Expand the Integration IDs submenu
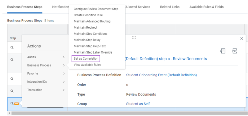This screenshot has width=248, height=116. coord(46,82)
